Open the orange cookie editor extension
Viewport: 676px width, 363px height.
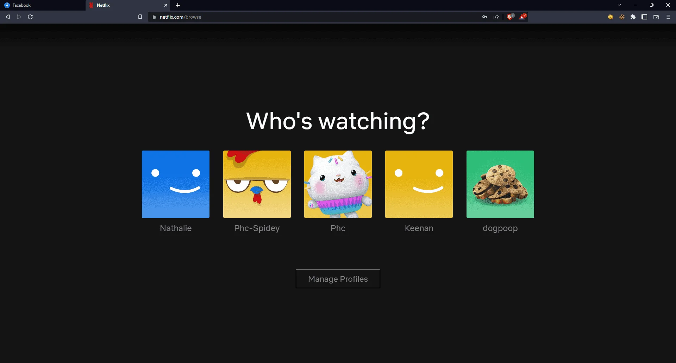622,17
